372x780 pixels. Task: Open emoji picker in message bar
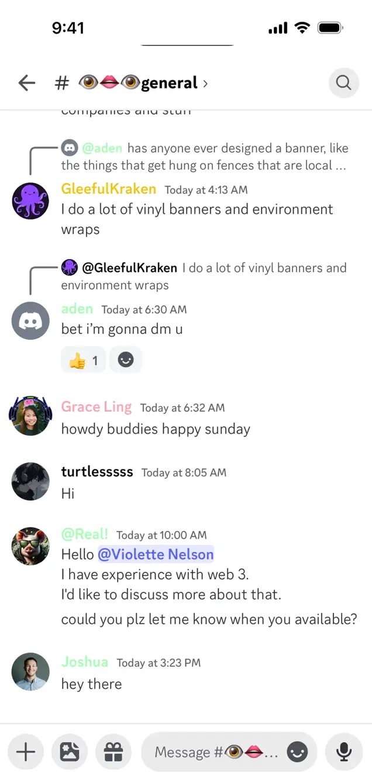[298, 752]
